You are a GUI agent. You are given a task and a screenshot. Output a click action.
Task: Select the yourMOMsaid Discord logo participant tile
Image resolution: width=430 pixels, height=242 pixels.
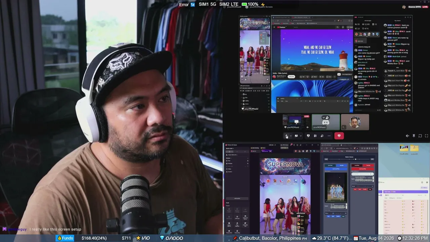pos(326,122)
